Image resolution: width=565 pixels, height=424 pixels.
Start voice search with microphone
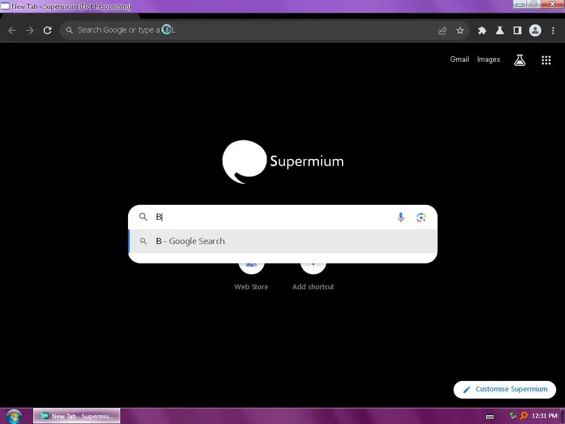tap(401, 217)
